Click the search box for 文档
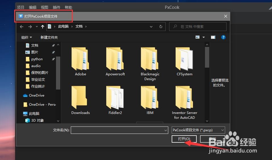 198,26
